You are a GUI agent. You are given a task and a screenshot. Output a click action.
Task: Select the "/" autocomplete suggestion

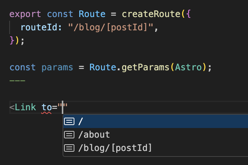coord(81,121)
